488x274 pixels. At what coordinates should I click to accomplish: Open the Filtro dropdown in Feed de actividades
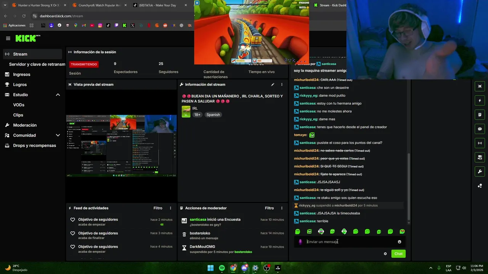click(158, 208)
